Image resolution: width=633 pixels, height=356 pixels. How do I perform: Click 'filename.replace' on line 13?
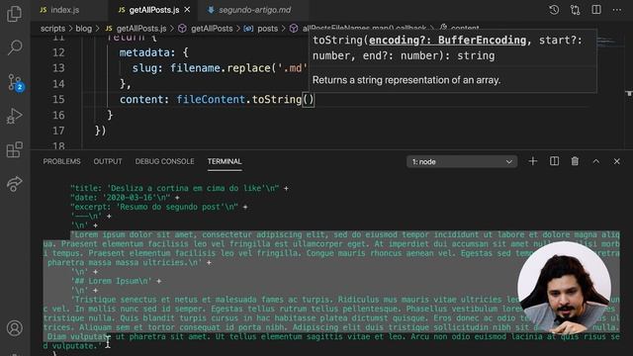coord(220,68)
